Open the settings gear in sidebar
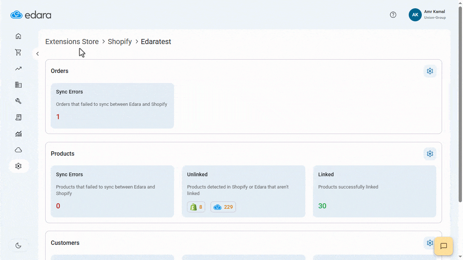This screenshot has height=260, width=463. [19, 166]
